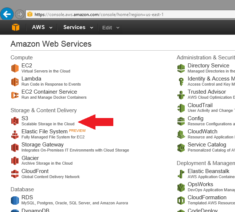Click 'Fully Managed File System for EC2' text
This screenshot has width=235, height=212.
53,137
